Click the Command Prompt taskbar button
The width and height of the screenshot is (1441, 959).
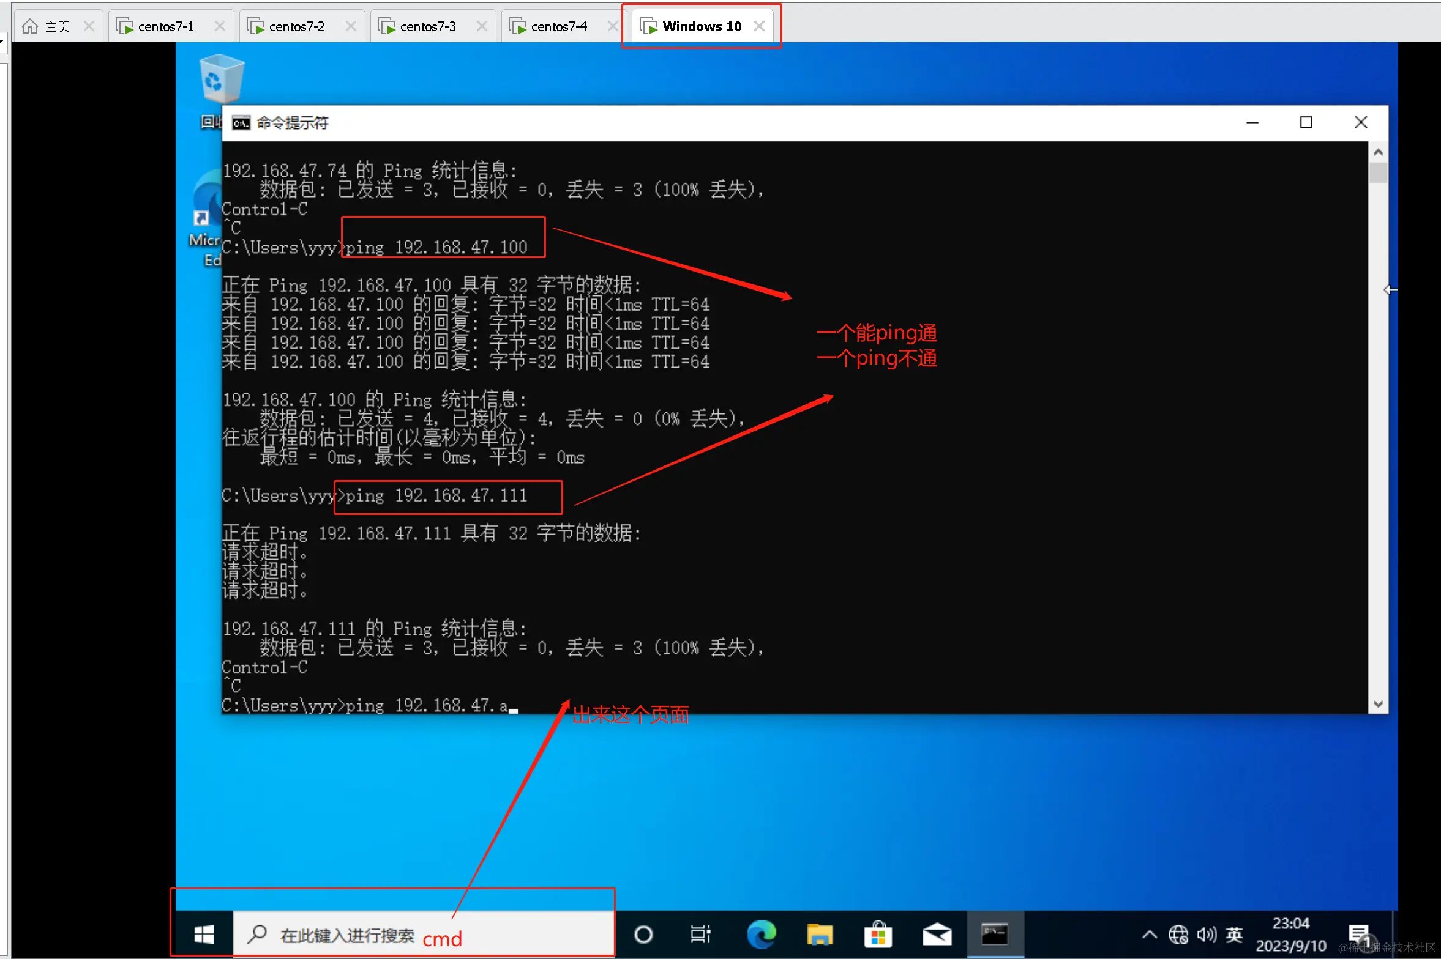click(x=995, y=935)
